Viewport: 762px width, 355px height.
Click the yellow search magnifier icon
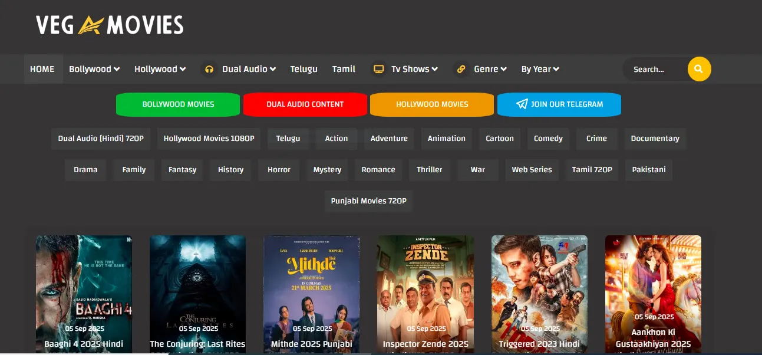[699, 69]
